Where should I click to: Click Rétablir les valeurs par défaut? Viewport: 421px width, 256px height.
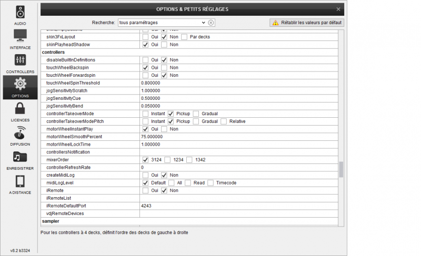coord(307,23)
